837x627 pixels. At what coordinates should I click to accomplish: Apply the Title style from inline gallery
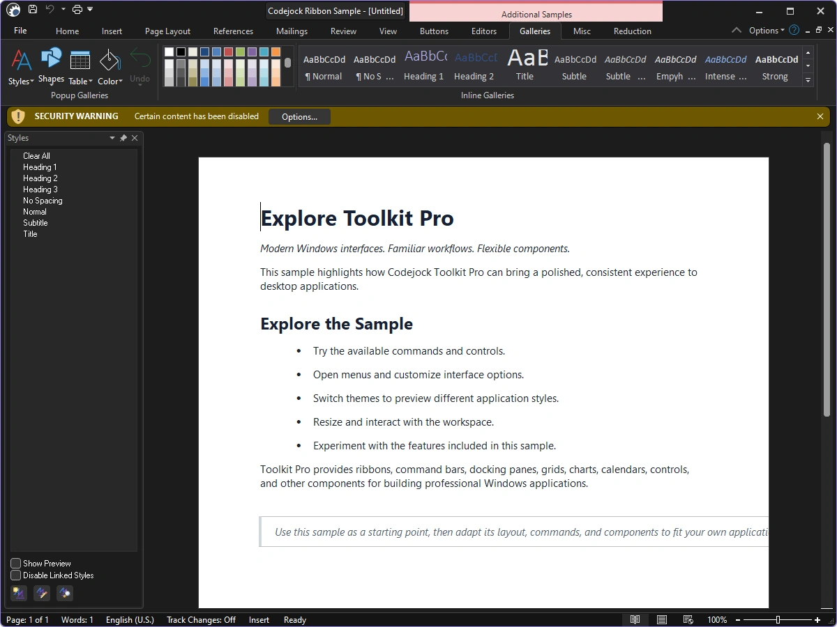pos(525,66)
